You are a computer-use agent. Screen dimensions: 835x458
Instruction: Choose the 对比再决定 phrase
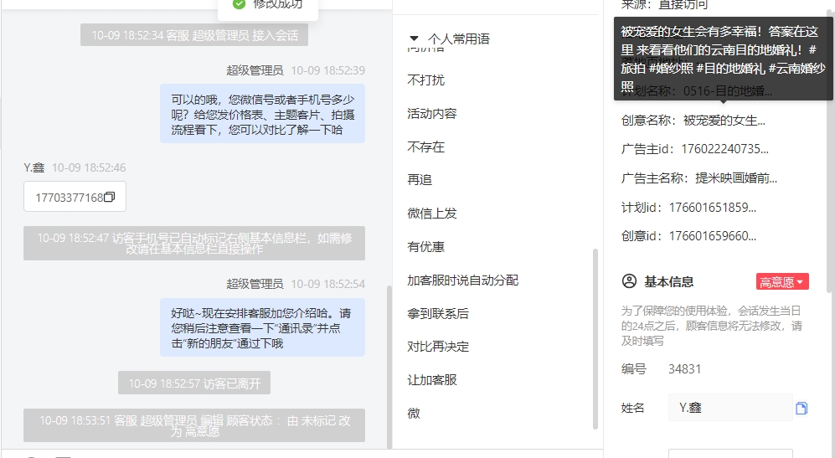pyautogui.click(x=438, y=347)
